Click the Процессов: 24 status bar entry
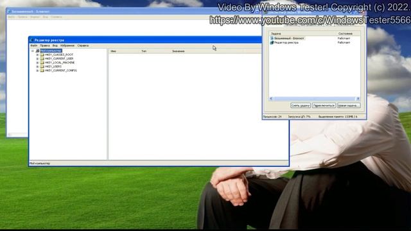The height and width of the screenshot is (231, 411). [x=272, y=117]
